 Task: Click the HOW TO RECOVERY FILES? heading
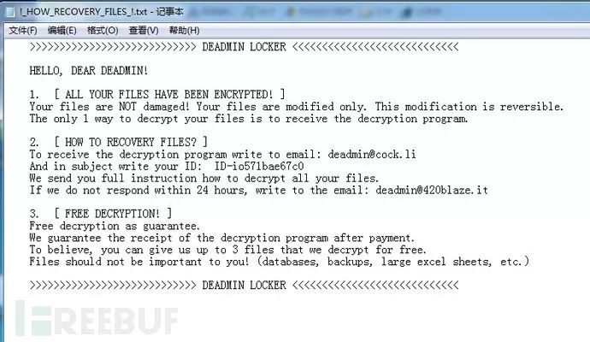131,142
